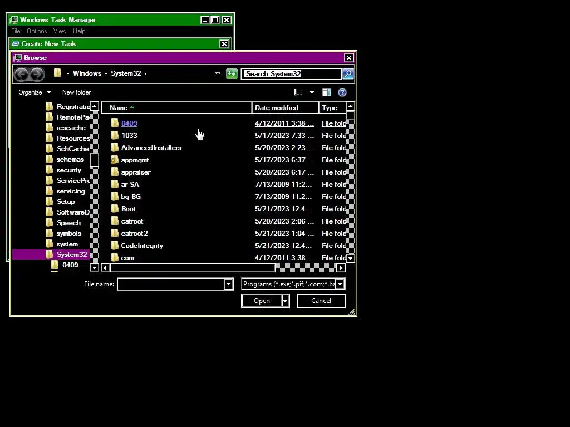Viewport: 570px width, 427px height.
Task: Click the ar-SA folder icon
Action: click(x=115, y=185)
